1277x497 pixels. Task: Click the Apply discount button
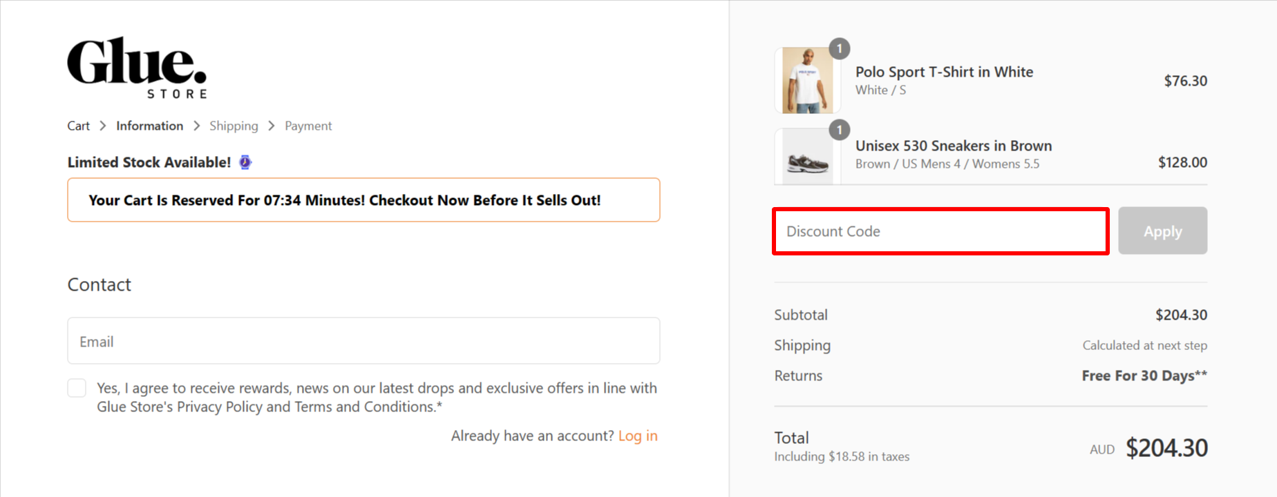point(1162,231)
